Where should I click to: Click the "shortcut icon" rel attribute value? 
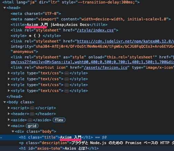pyautogui.click(x=51, y=67)
